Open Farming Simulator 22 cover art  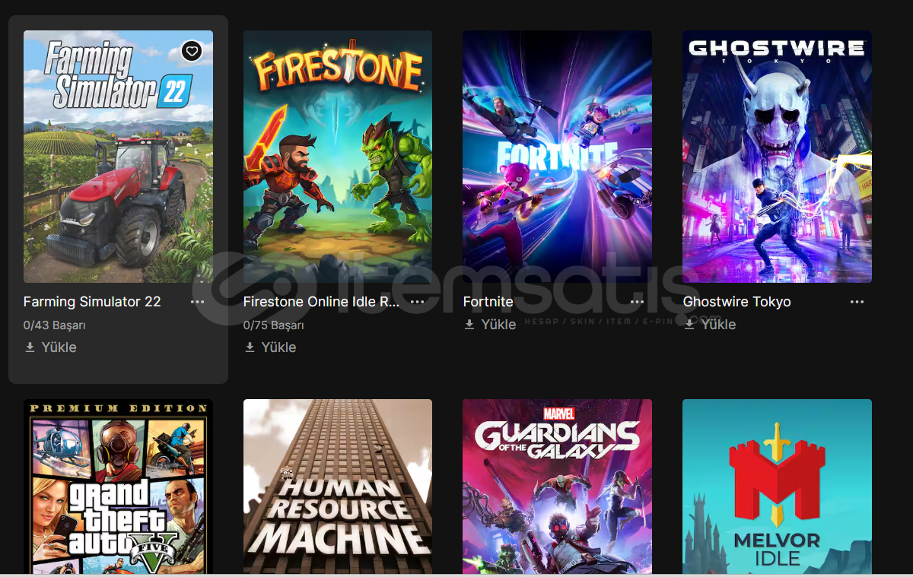[118, 157]
